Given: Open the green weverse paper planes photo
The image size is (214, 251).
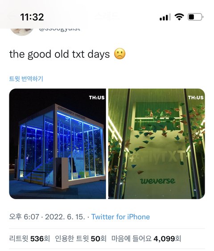Looking at the screenshot, I should (156, 144).
